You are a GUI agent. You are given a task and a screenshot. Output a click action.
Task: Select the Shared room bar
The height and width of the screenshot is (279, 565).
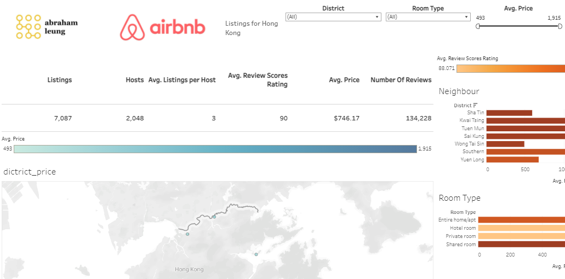[521, 245]
